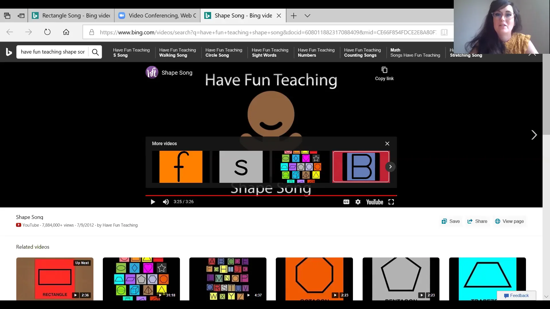Screen dimensions: 550x309
Task: Go back with the browser back arrow
Action: [x=10, y=32]
